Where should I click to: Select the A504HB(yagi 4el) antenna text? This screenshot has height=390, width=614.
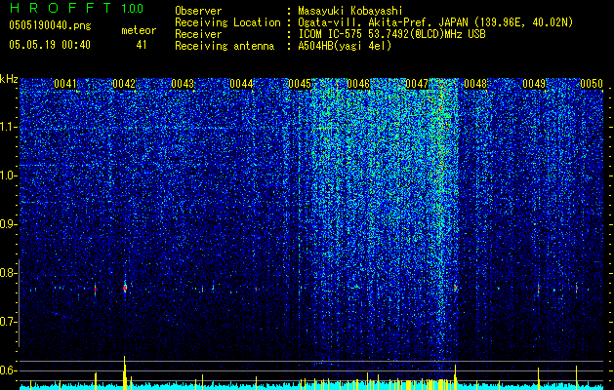[345, 46]
